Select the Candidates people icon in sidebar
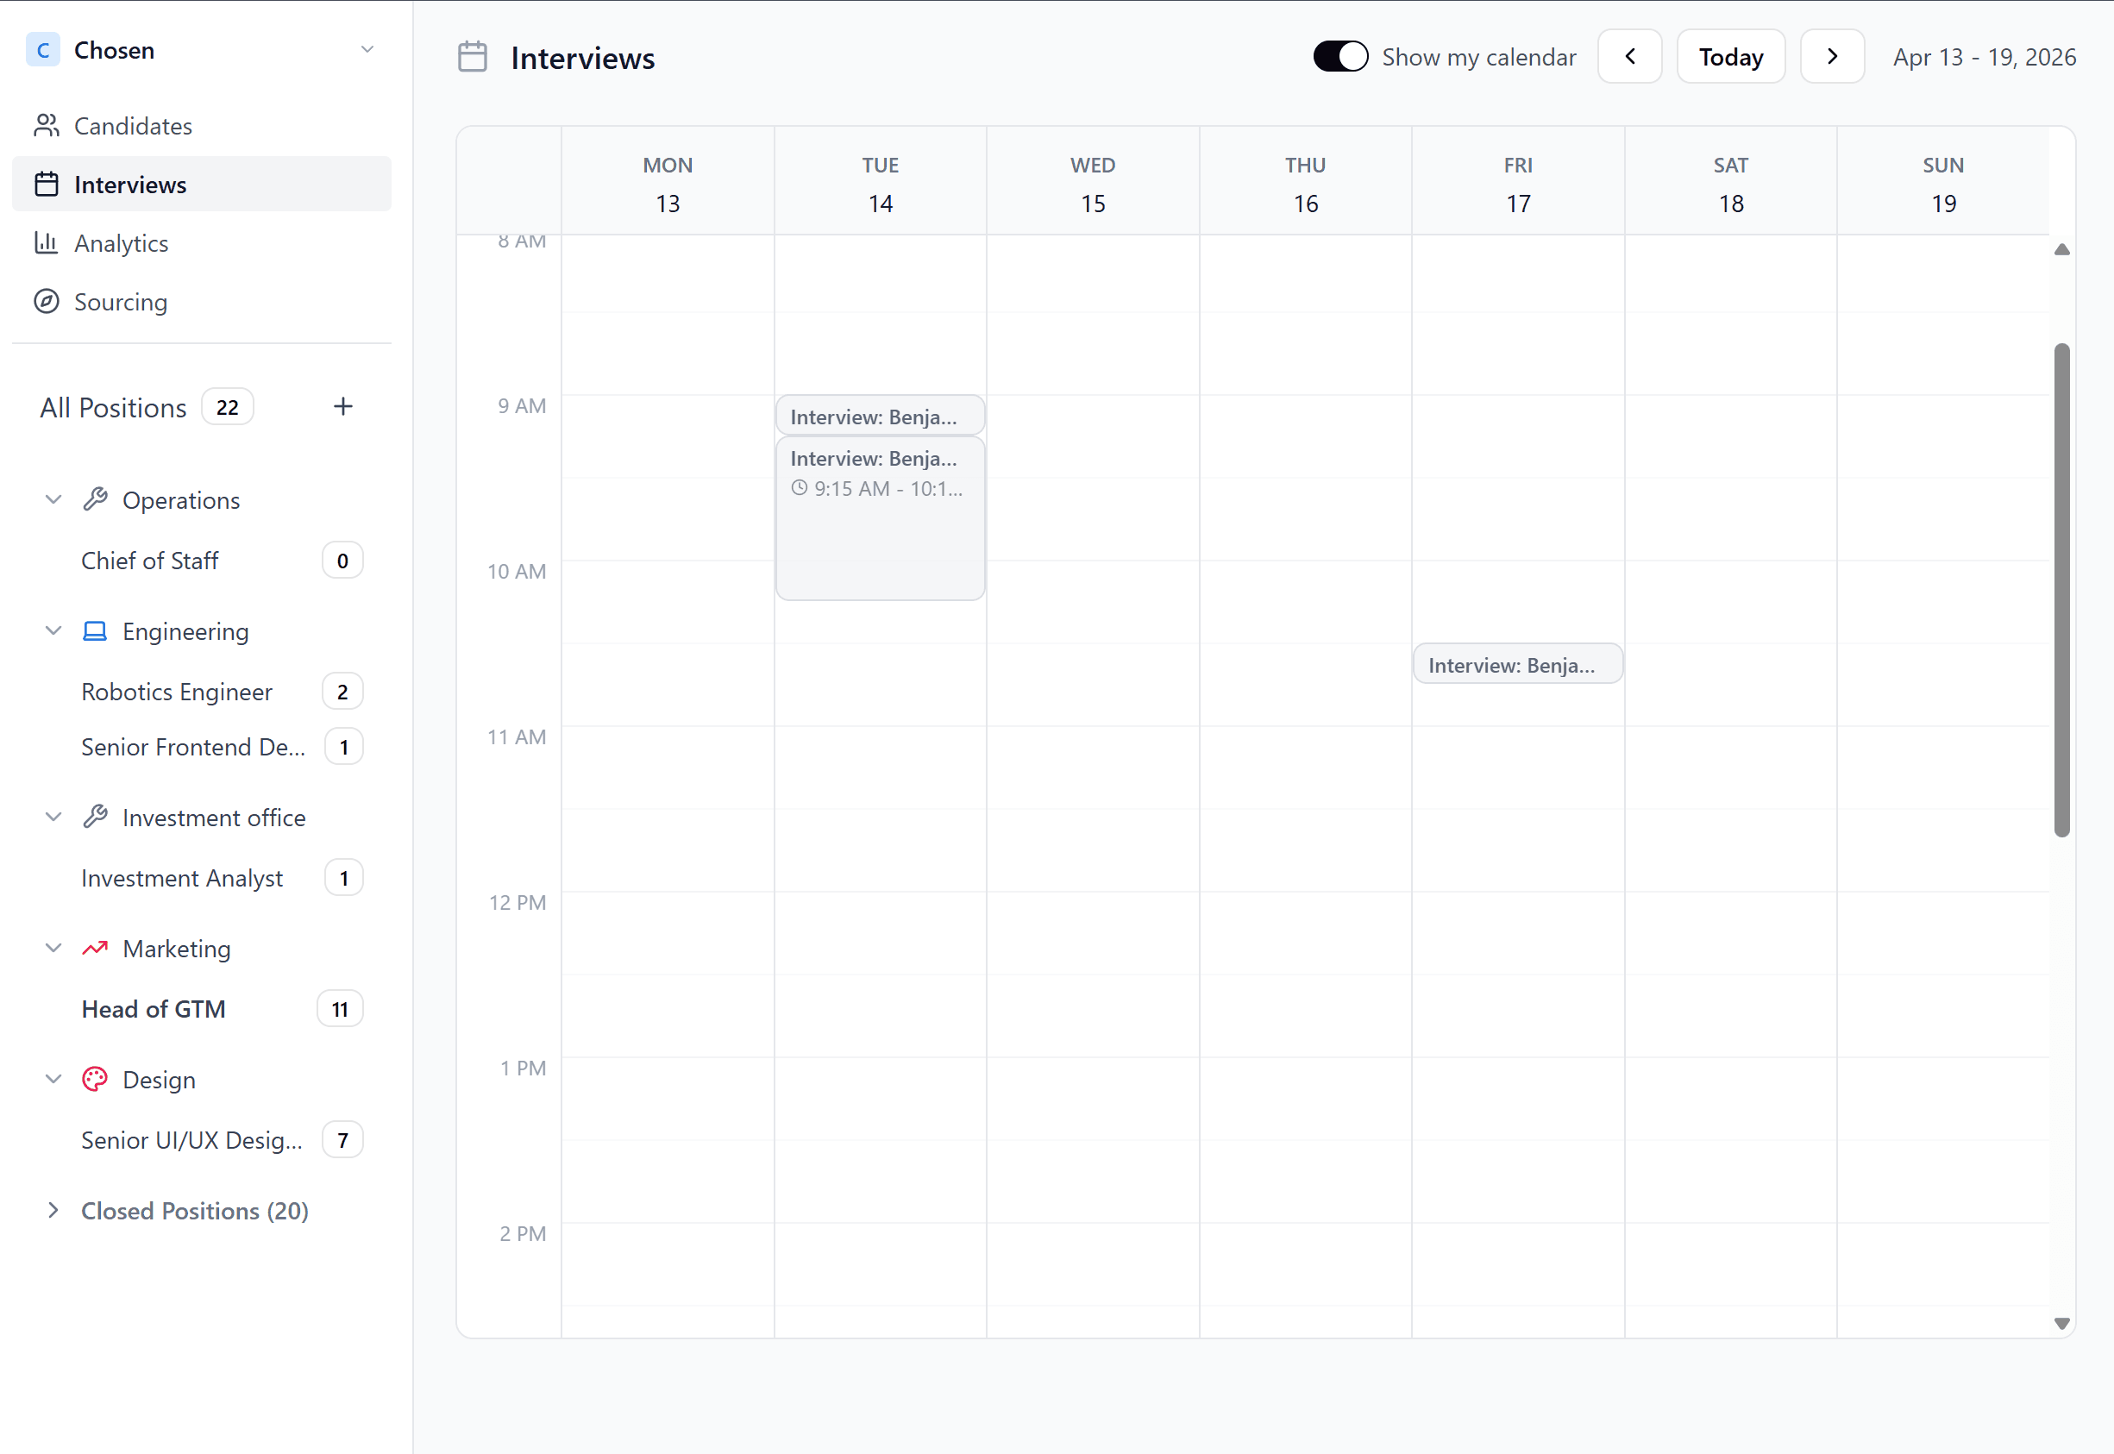The height and width of the screenshot is (1454, 2114). [x=47, y=125]
